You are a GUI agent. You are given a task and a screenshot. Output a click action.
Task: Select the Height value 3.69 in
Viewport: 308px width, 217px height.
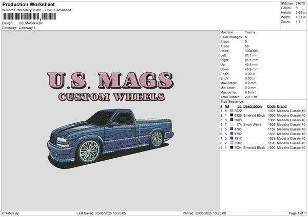coord(300,12)
